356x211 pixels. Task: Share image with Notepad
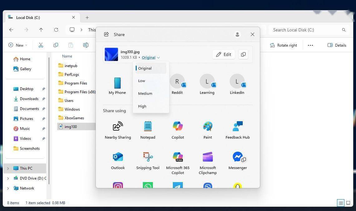click(x=148, y=130)
